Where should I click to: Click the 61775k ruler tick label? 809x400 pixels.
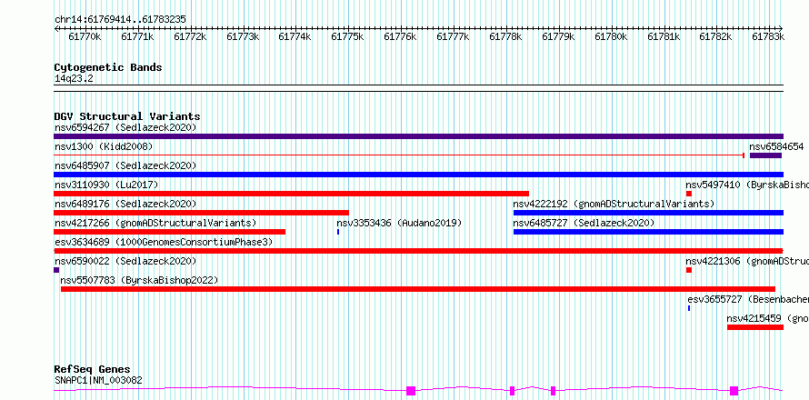[347, 36]
